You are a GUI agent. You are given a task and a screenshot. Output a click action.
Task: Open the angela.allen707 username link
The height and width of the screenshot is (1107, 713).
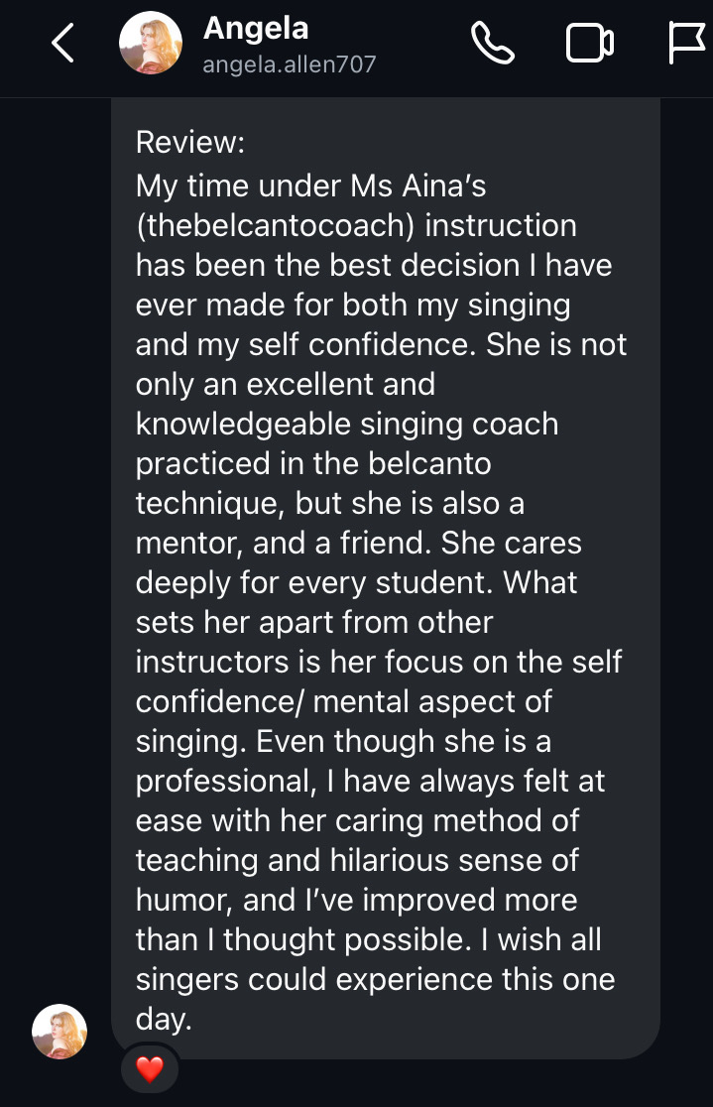pos(289,65)
